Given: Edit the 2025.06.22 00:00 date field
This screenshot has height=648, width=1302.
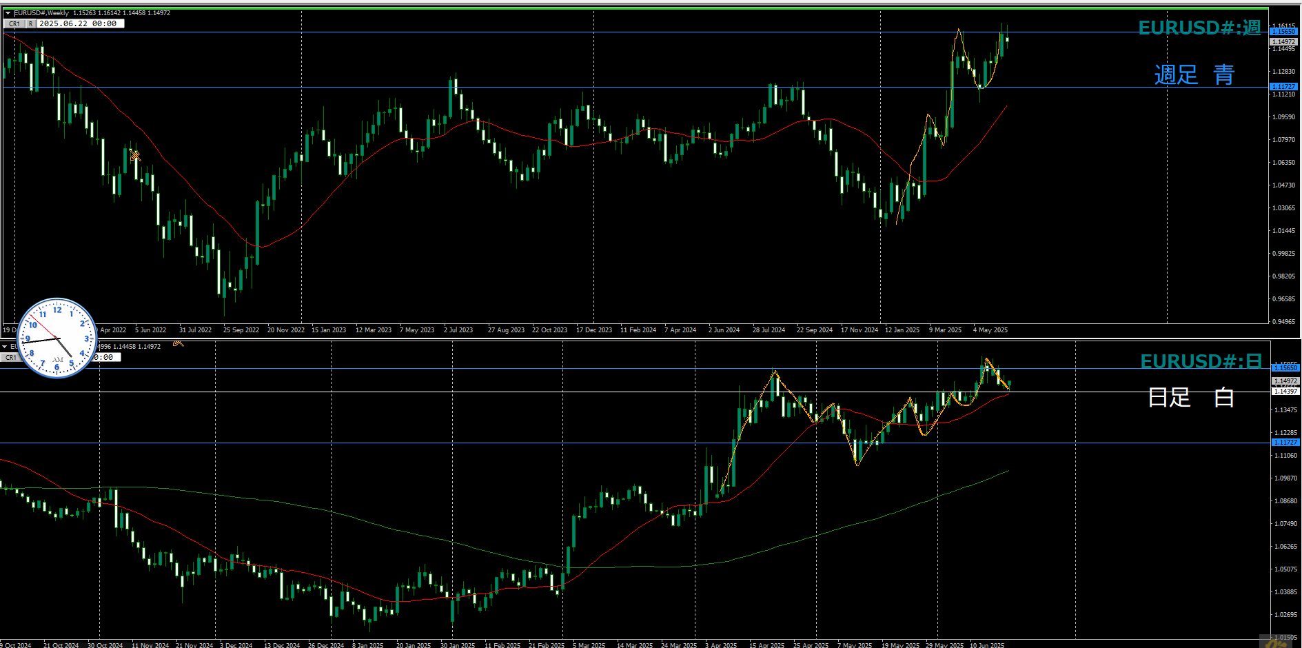Looking at the screenshot, I should [81, 24].
